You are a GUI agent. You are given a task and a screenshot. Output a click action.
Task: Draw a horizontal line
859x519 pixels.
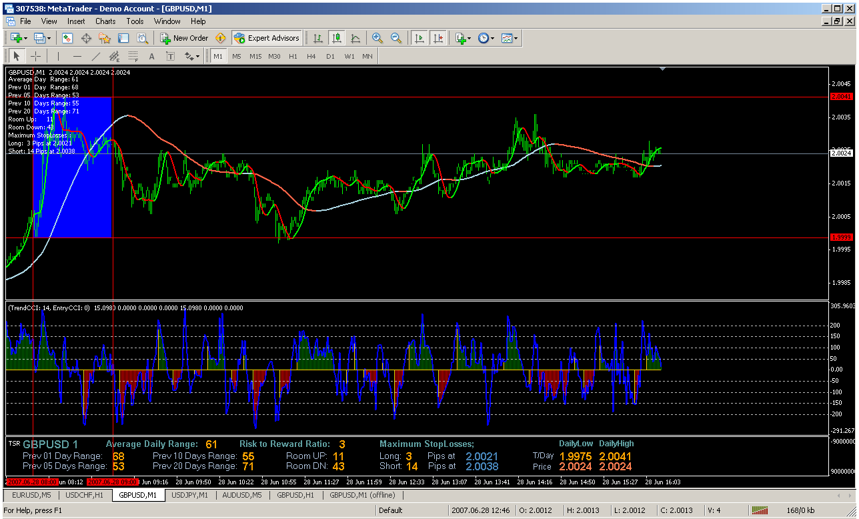click(77, 57)
